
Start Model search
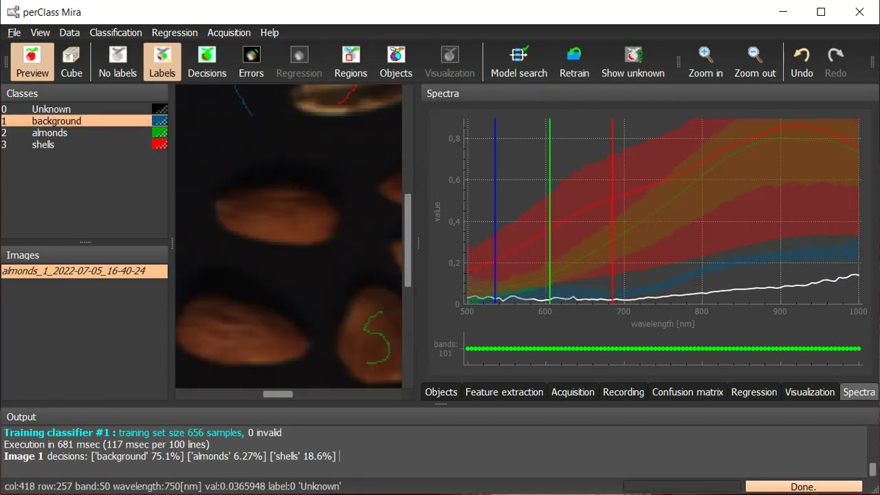(x=519, y=62)
